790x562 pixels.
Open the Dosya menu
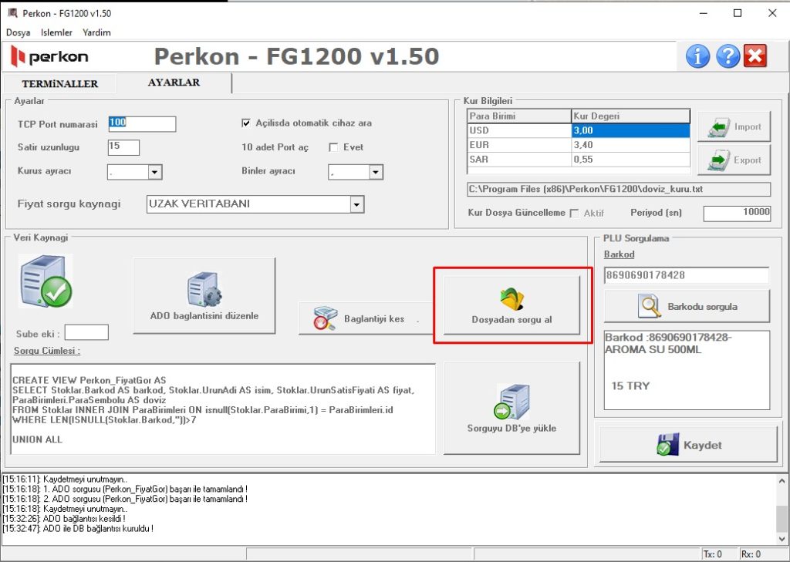(x=19, y=32)
